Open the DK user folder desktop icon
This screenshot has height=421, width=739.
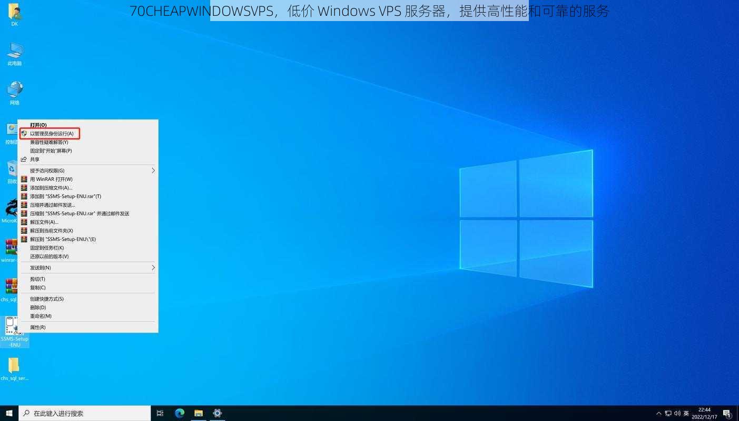point(14,14)
